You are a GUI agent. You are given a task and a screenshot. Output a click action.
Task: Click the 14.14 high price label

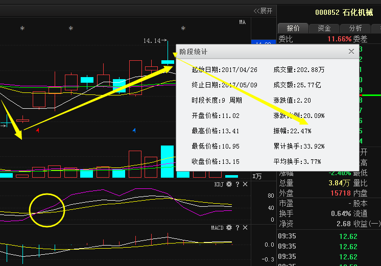(x=152, y=40)
